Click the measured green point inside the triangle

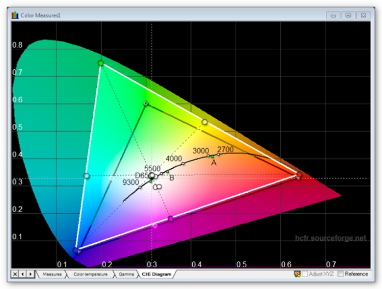coord(146,104)
